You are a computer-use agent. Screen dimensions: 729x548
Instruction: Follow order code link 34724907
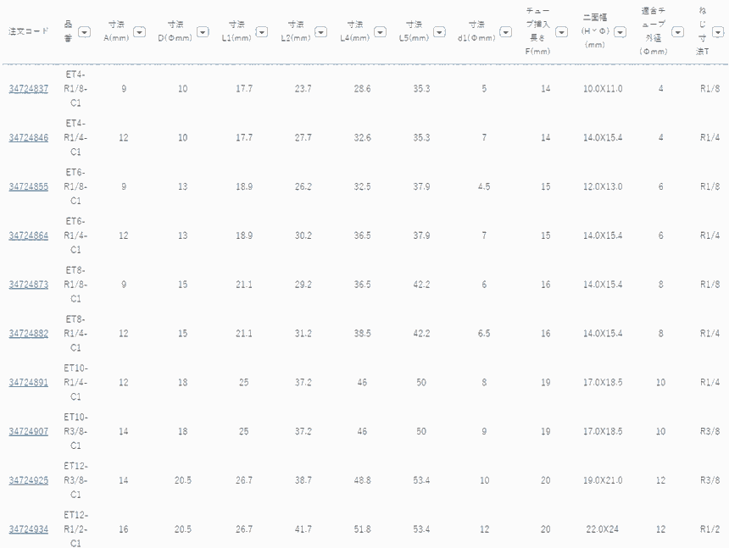[x=28, y=432]
